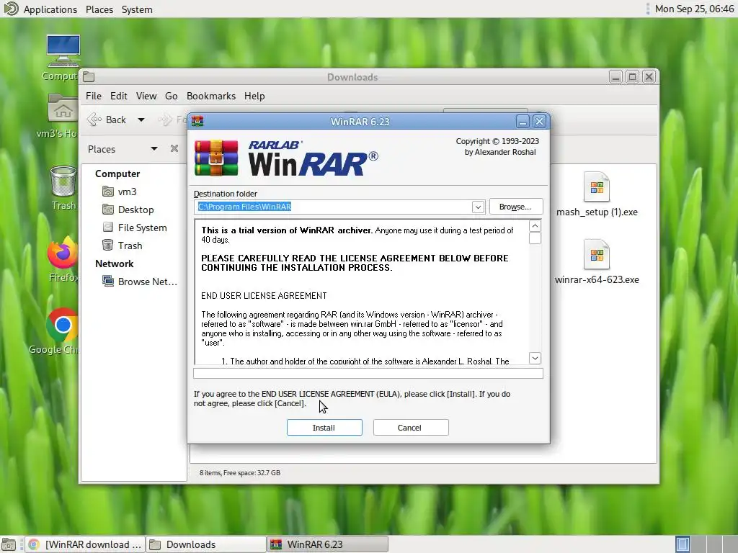Click the Install button in WinRAR

324,428
